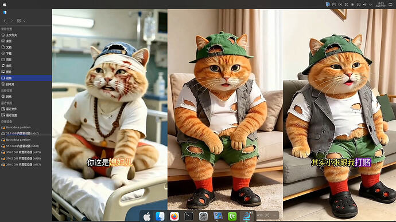The image size is (396, 222).
Task: Open 最近位置 recent locations
Action: tap(26, 115)
